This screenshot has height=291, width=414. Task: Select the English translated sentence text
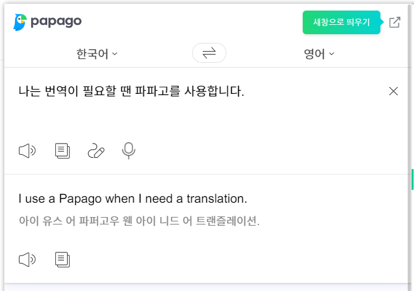tap(132, 198)
